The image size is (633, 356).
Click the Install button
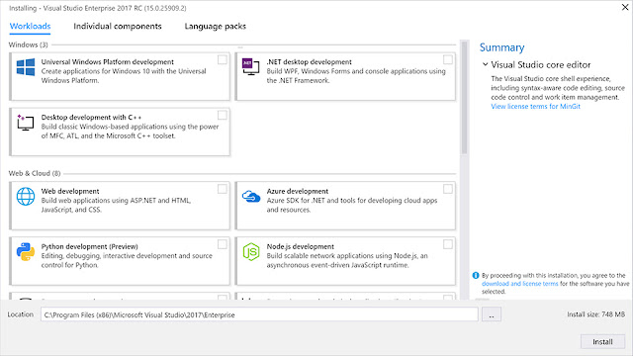click(x=602, y=342)
